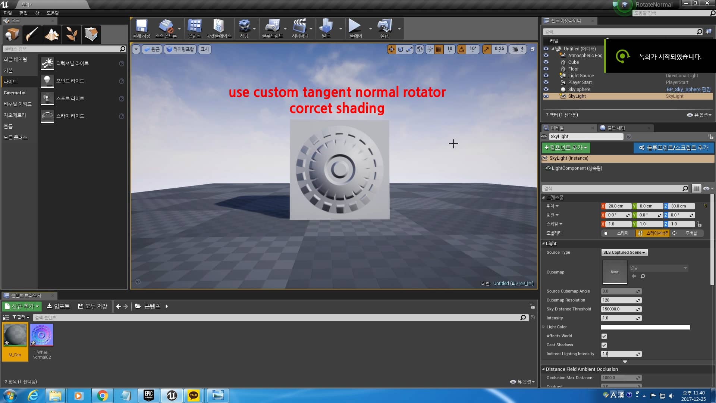Toggle Cube visibility in World Outliner

pyautogui.click(x=546, y=62)
